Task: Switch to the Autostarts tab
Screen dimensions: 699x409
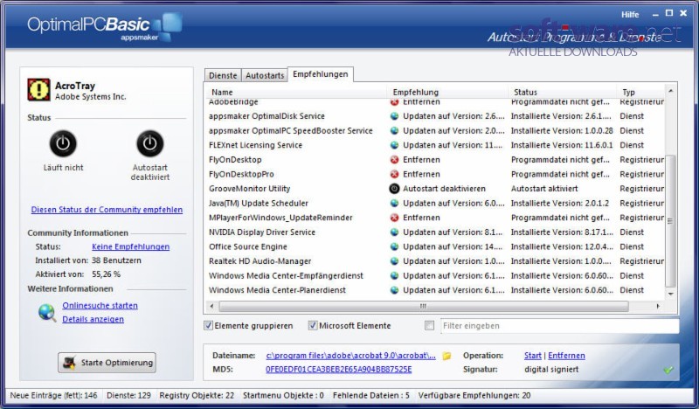Action: click(x=265, y=75)
